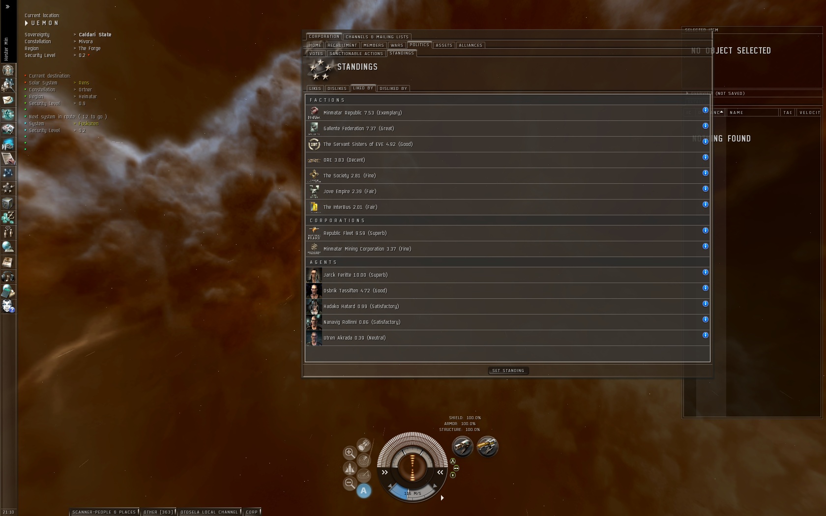
Task: Open the Sanctionable Actions sub-tab
Action: tap(356, 54)
